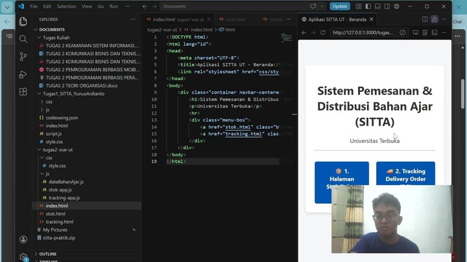This screenshot has width=467, height=262.
Task: Collapse the js folder under tugas2-vue-ut
Action: [42, 174]
